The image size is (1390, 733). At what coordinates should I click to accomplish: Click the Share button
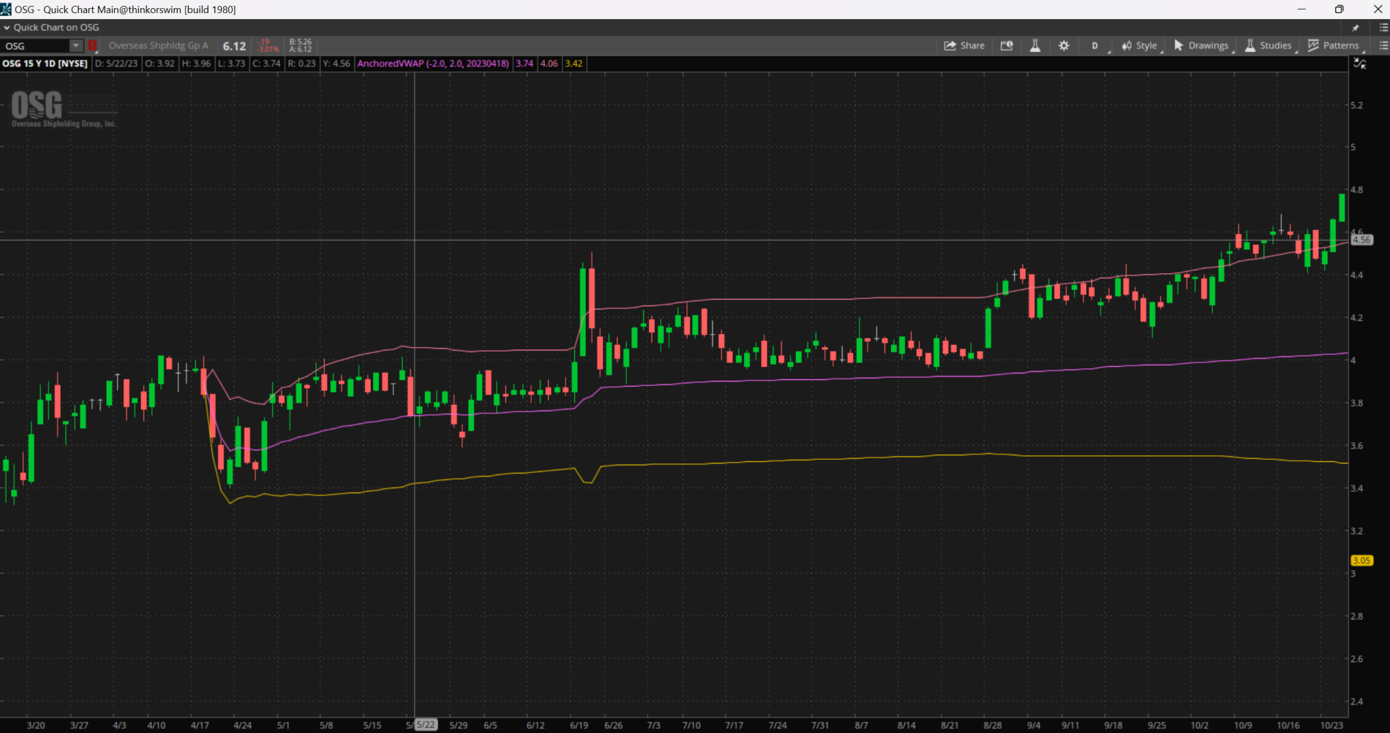click(964, 45)
